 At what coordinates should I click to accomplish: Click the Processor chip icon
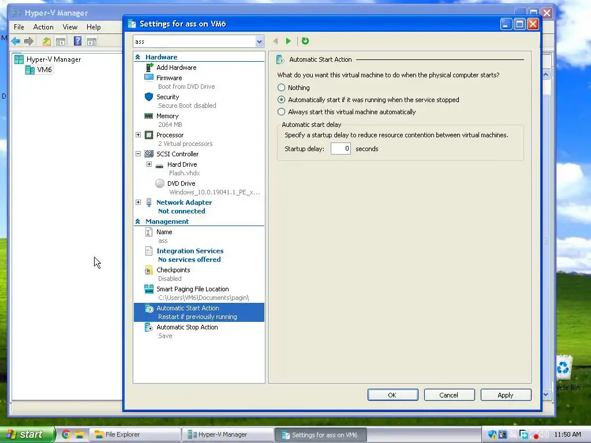[x=149, y=135]
